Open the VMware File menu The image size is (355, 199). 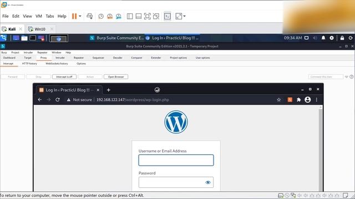point(5,16)
